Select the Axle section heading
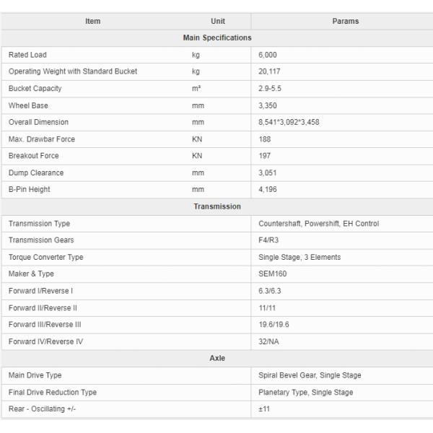433x433 pixels. click(x=217, y=358)
